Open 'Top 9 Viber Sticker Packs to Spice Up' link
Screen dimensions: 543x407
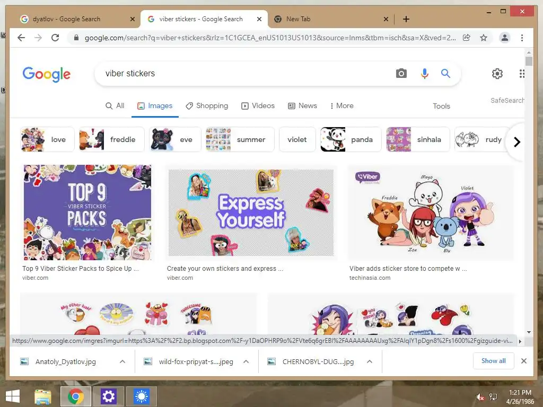[x=81, y=269]
